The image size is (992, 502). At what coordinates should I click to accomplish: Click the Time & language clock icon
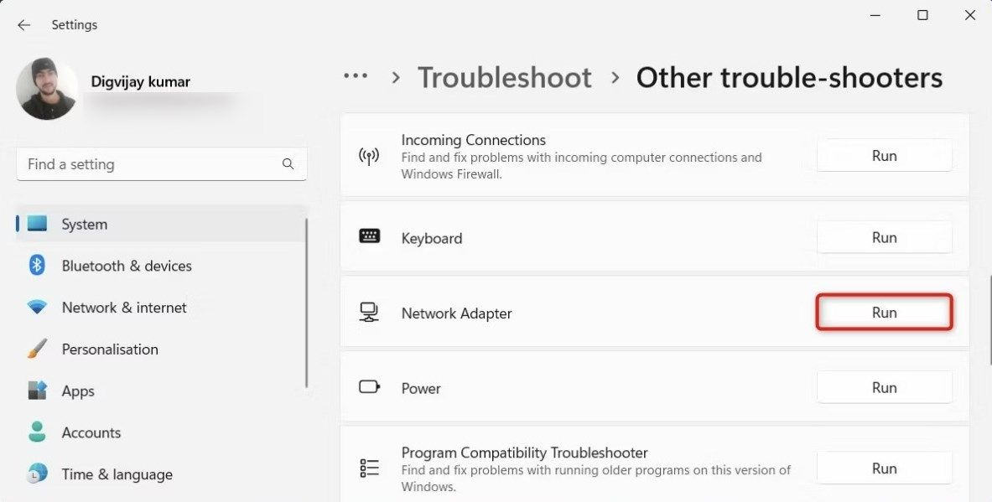(37, 474)
